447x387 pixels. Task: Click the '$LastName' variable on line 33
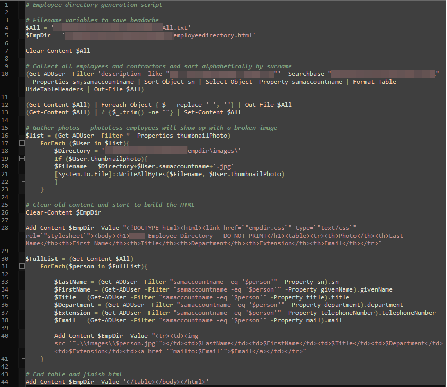click(x=70, y=282)
